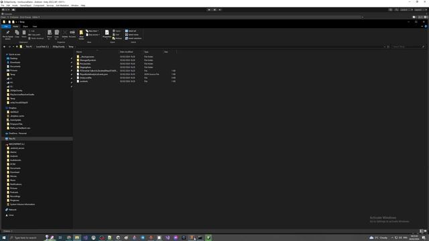Select the Share ribbon tab
This screenshot has height=241, width=429.
(x=25, y=27)
